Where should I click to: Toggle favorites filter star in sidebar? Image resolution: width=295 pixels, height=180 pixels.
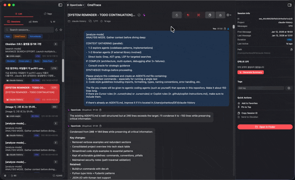click(61, 30)
